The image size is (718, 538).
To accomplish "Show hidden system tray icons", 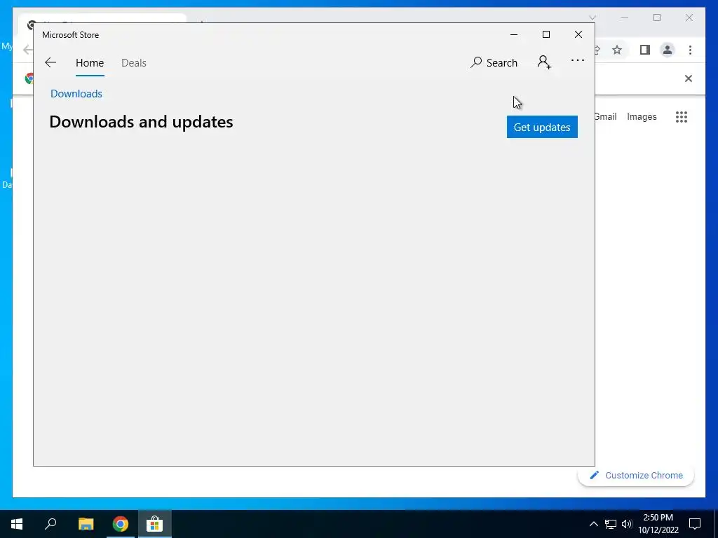I will 593,524.
